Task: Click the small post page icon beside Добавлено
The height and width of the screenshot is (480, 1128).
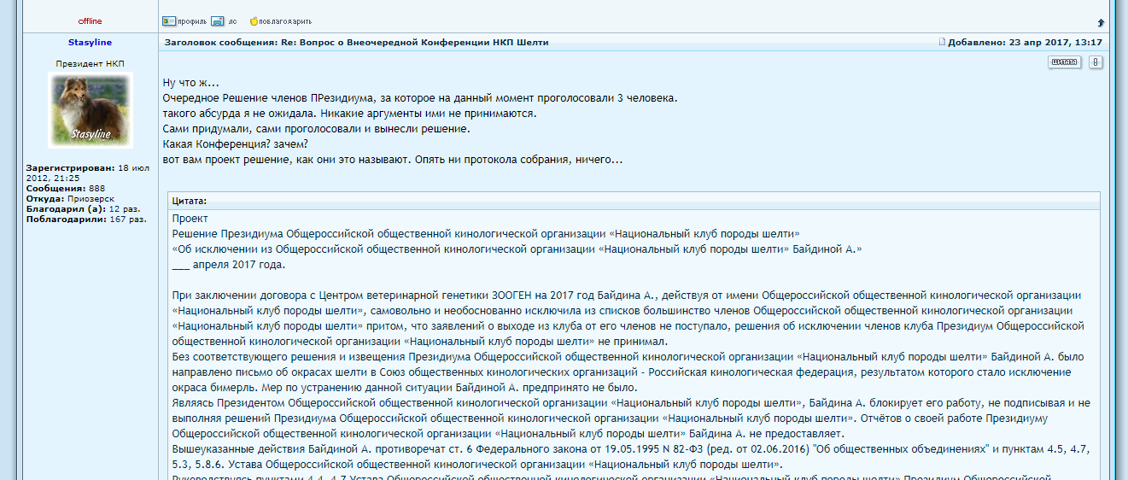Action: click(943, 42)
